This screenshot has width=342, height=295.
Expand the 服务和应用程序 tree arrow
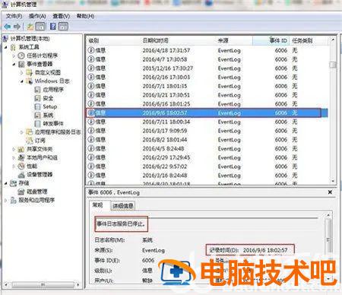click(6, 201)
